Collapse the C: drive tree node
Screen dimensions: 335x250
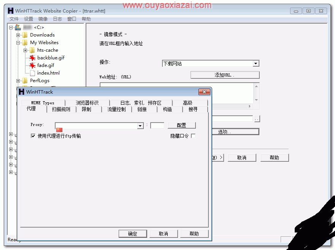click(11, 27)
